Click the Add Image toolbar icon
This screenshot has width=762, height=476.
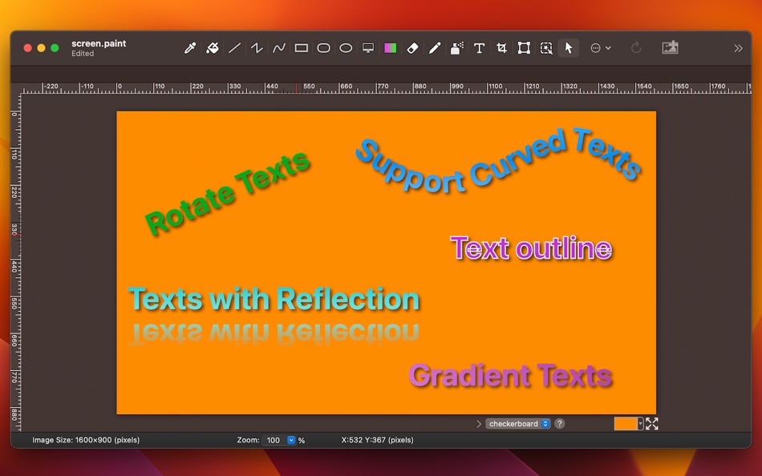(x=670, y=48)
